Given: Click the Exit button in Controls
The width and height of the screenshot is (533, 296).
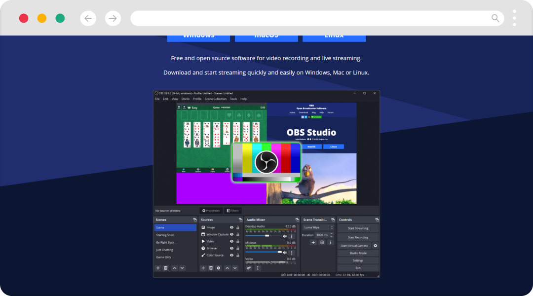Looking at the screenshot, I should pos(358,268).
